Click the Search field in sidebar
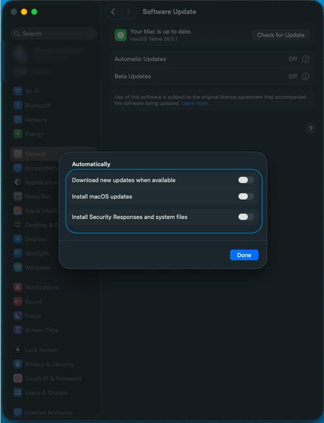 [x=54, y=34]
